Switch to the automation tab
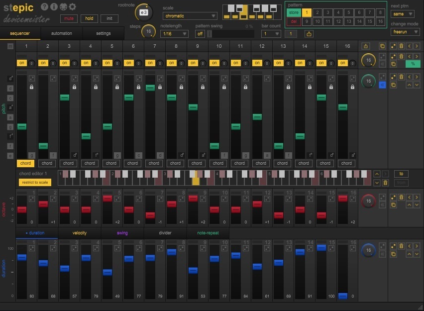The image size is (424, 311). point(61,33)
